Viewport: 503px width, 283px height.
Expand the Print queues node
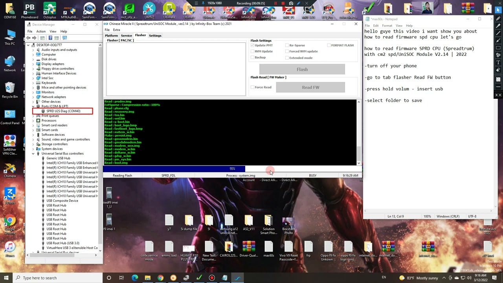pyautogui.click(x=33, y=116)
